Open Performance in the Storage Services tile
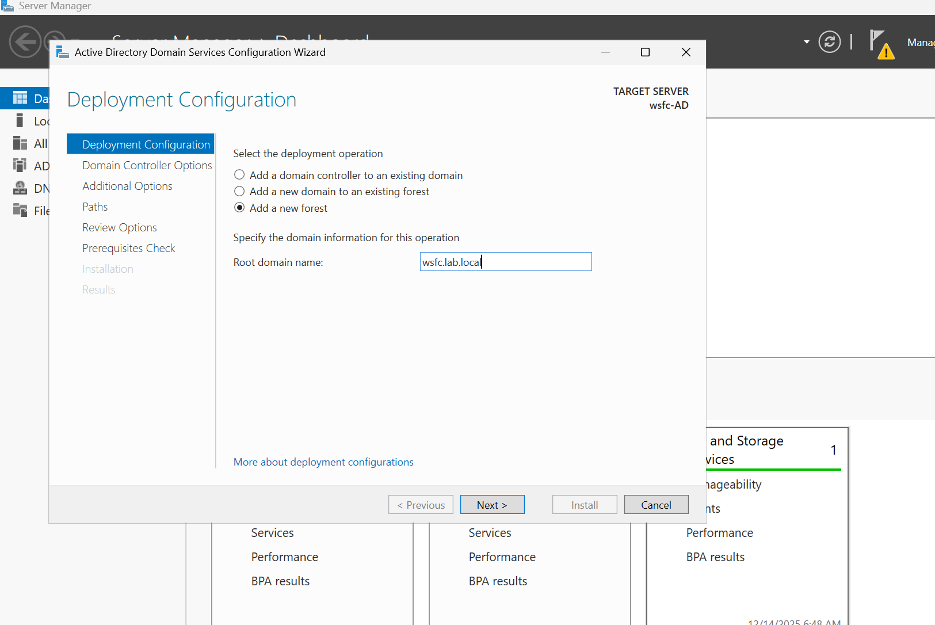The height and width of the screenshot is (625, 935). pyautogui.click(x=719, y=533)
